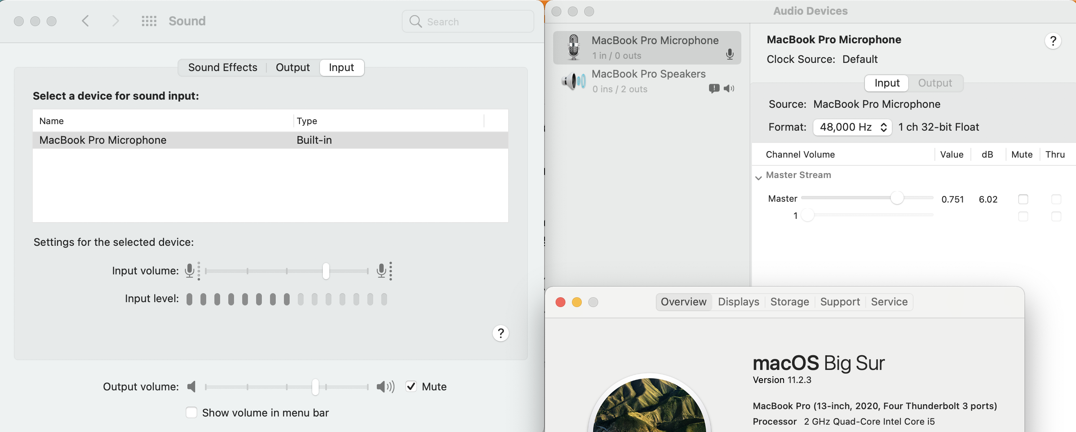
Task: Switch to the Sound Effects tab
Action: (x=223, y=67)
